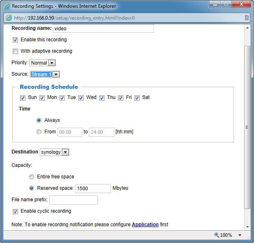Click the Internet Explorer logo in title bar
This screenshot has height=243, width=254.
click(x=7, y=6)
